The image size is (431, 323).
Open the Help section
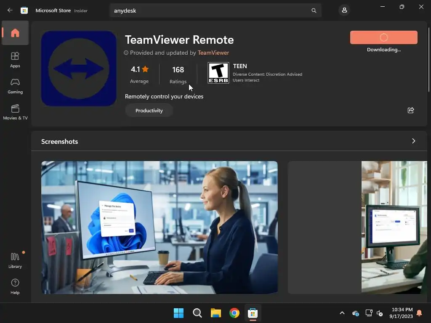pos(15,286)
